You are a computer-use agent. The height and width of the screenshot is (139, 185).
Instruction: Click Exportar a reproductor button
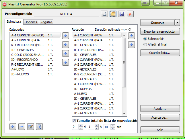160,32
